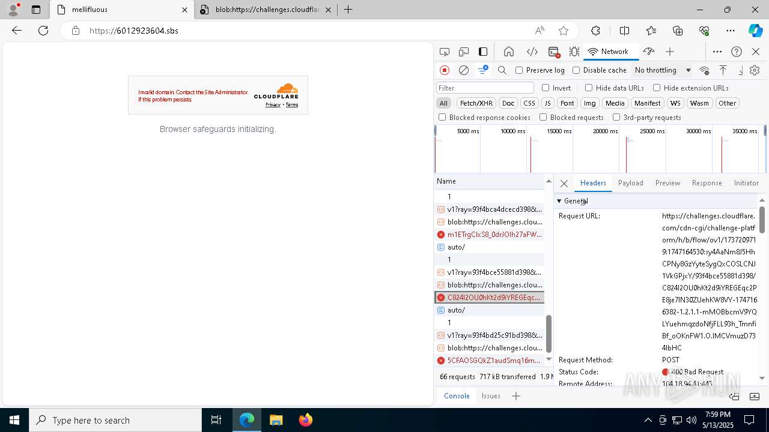The image size is (769, 432).
Task: Import HAR file upward arrow icon
Action: coord(723,70)
